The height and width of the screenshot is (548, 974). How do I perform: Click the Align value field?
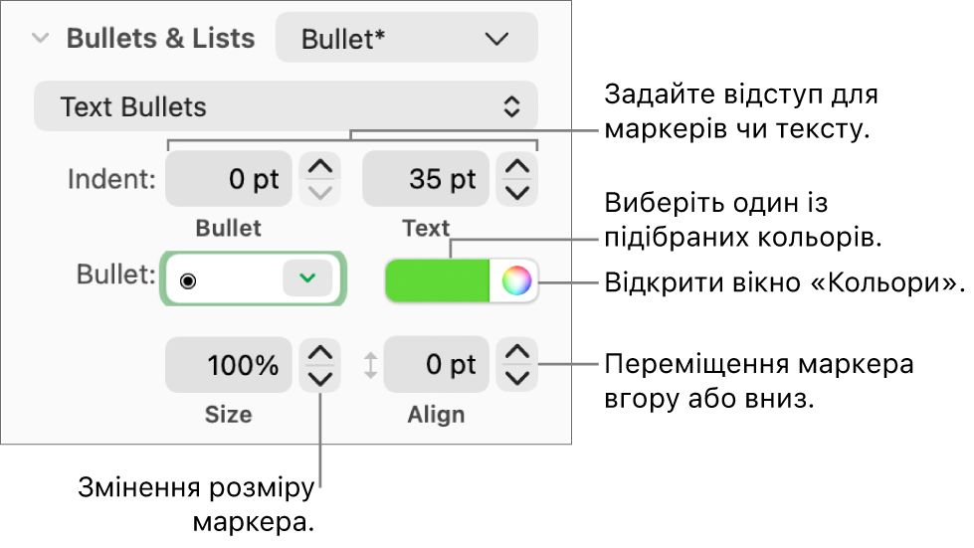click(437, 365)
